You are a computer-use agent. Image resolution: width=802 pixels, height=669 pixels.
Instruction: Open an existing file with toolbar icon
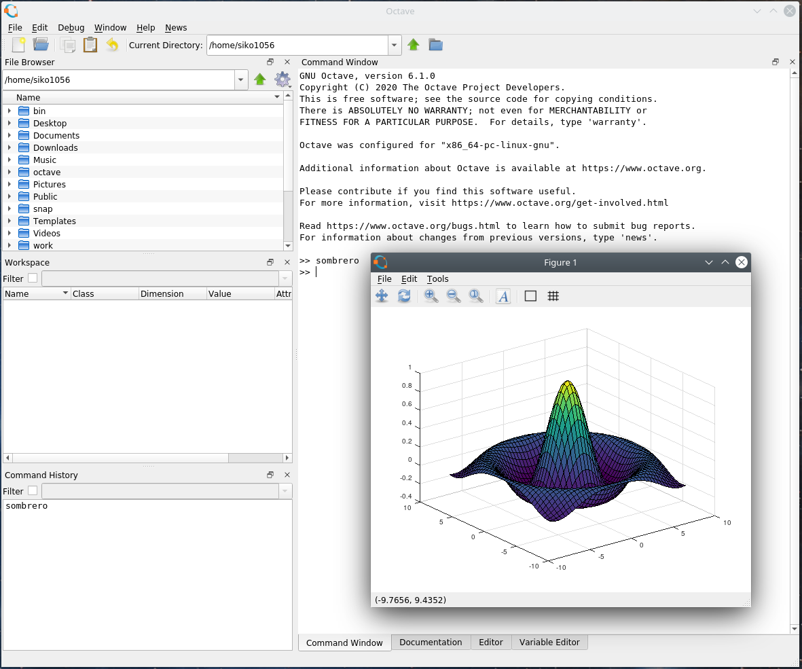tap(41, 45)
